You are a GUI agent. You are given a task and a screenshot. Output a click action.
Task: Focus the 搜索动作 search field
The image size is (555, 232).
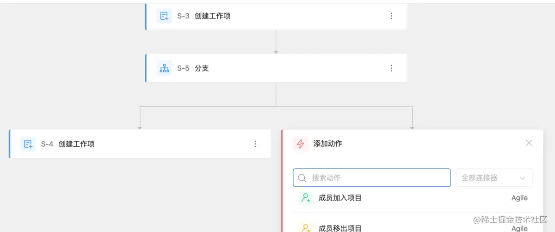click(371, 178)
